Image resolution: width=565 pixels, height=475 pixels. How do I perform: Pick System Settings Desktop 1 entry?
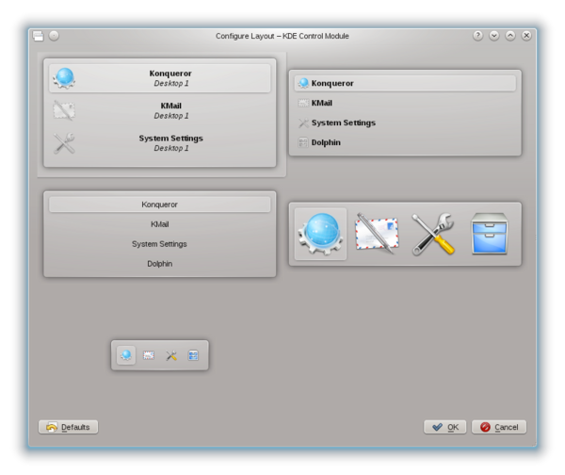point(160,143)
